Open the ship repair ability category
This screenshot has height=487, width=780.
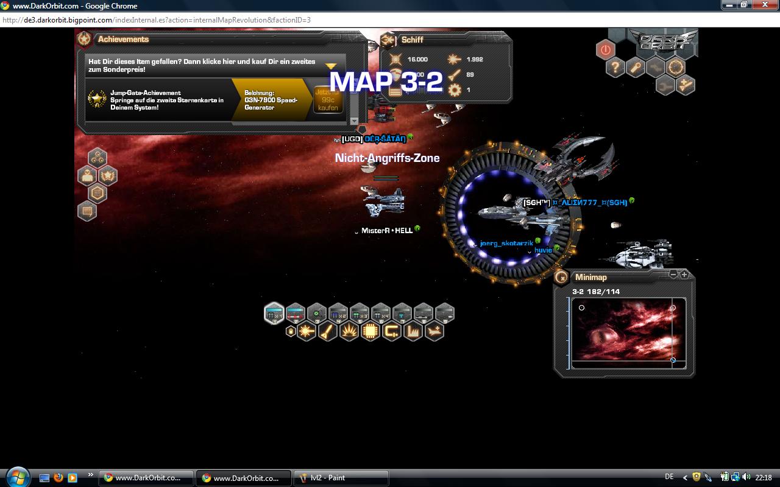click(x=434, y=331)
